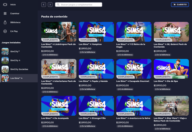
Task: Open EA Play menu label
Action: click(x=14, y=31)
